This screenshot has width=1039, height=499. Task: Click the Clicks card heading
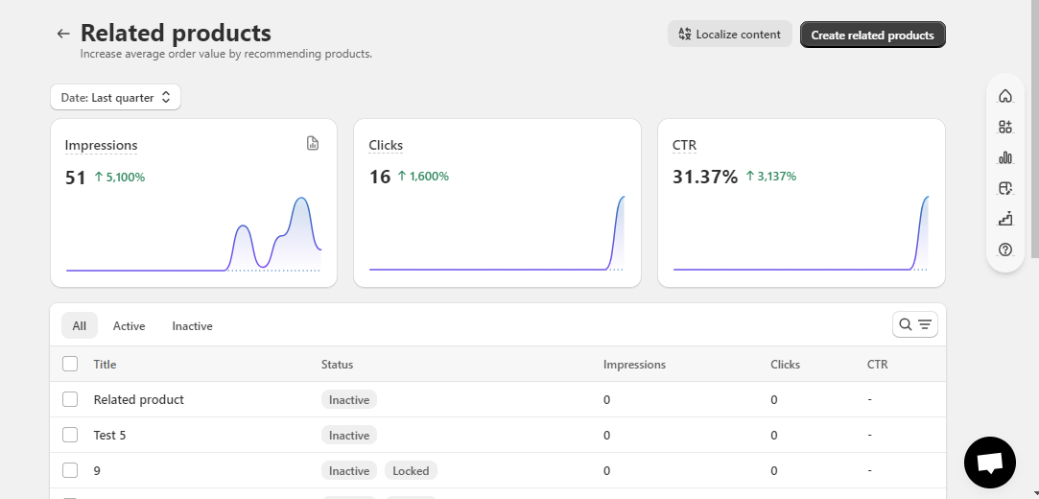click(386, 145)
